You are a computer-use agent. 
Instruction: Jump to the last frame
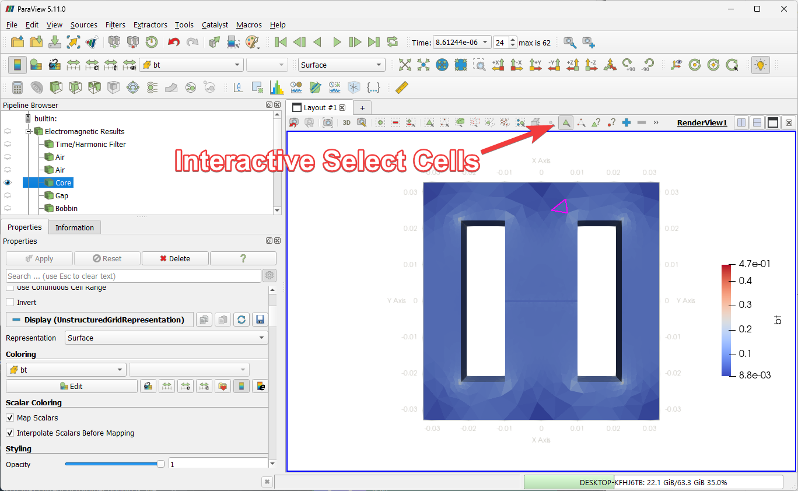click(x=373, y=42)
